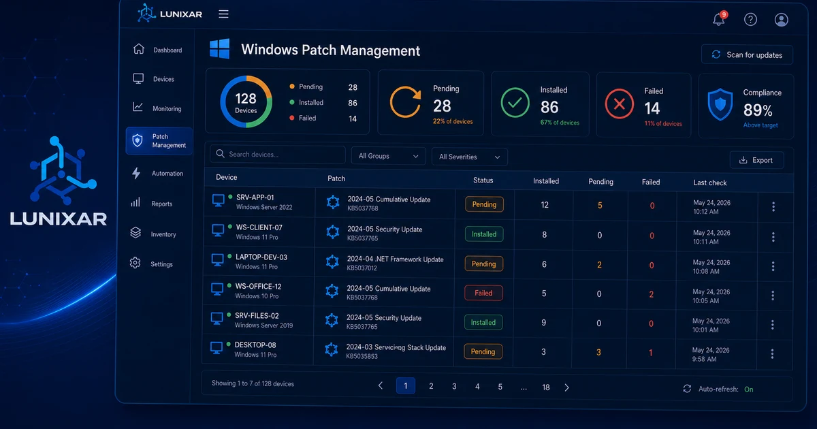Open the three-dot menu for DESKTOP-08
This screenshot has width=817, height=429.
772,354
